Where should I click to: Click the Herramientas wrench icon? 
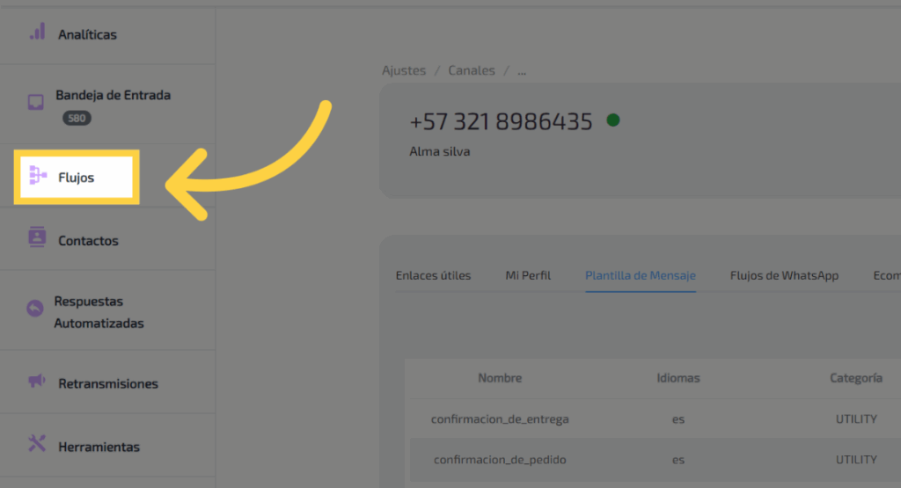pyautogui.click(x=37, y=443)
